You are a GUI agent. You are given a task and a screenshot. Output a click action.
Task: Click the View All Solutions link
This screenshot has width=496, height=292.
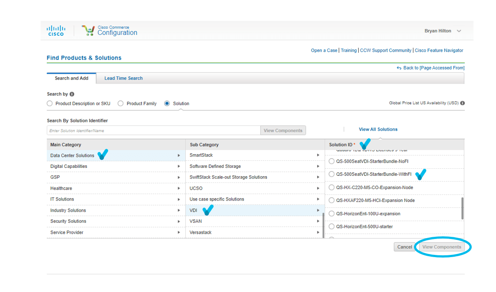coord(378,129)
